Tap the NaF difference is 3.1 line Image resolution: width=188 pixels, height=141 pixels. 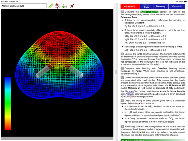(x=145, y=50)
